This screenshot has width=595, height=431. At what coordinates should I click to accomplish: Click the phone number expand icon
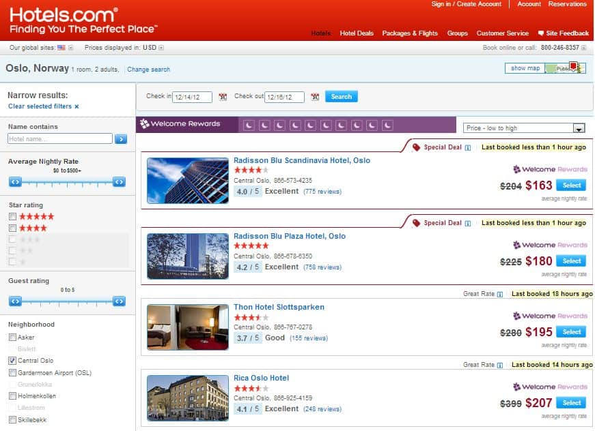tap(583, 48)
